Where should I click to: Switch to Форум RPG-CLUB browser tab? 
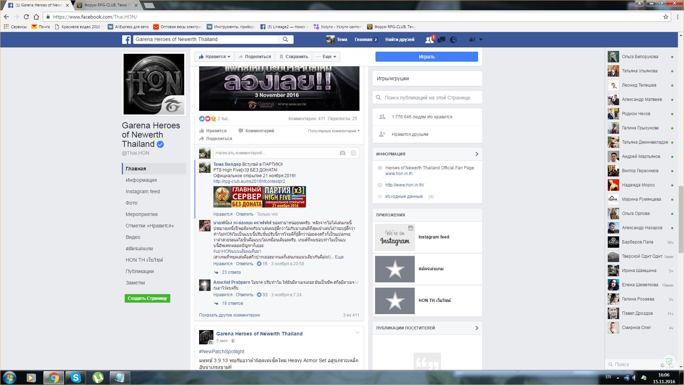(x=107, y=5)
